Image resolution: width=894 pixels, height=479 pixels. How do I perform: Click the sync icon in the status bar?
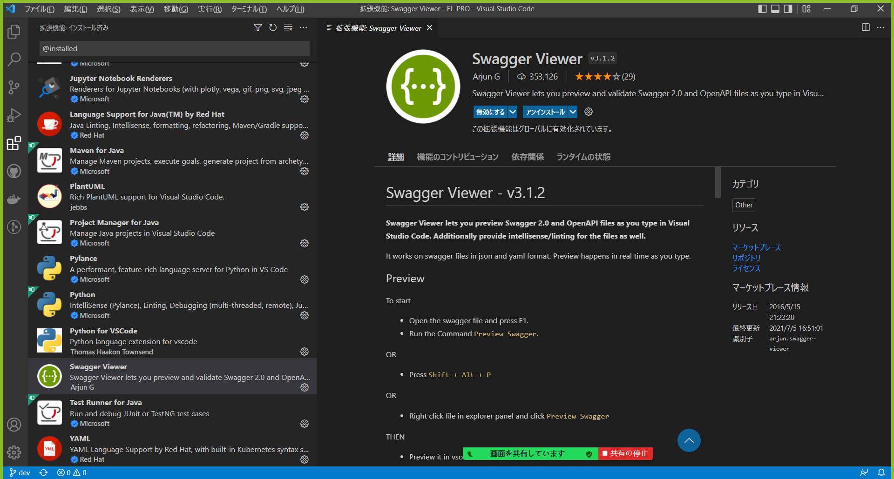(x=43, y=472)
